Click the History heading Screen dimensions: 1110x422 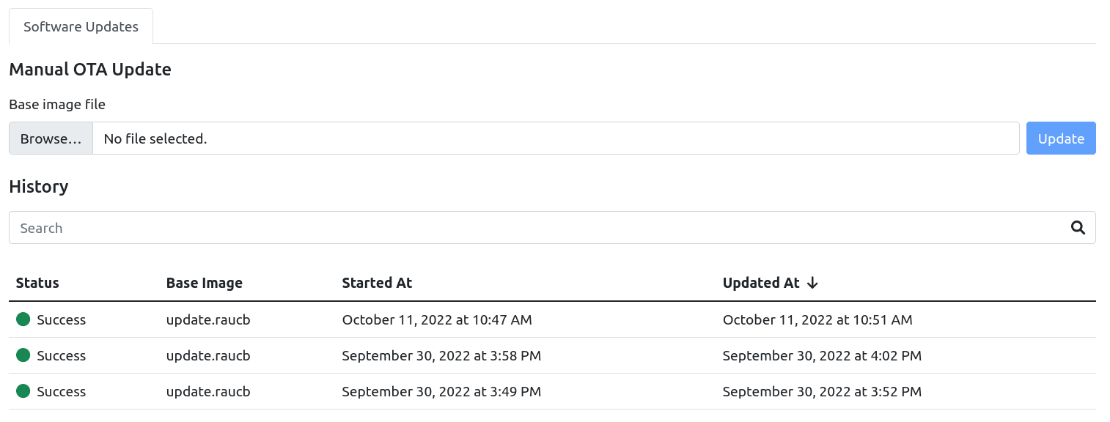click(x=38, y=187)
